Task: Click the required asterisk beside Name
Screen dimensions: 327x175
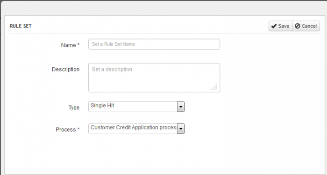Action: [78, 44]
